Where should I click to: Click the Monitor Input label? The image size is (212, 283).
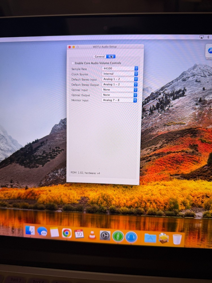pos(80,100)
